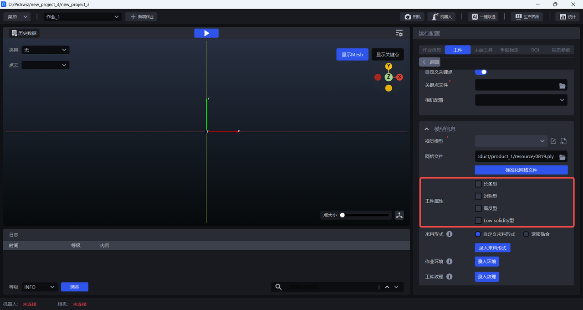Viewport: 583px width, 310px height.
Task: Open the INFO log level dropdown
Action: [x=39, y=287]
